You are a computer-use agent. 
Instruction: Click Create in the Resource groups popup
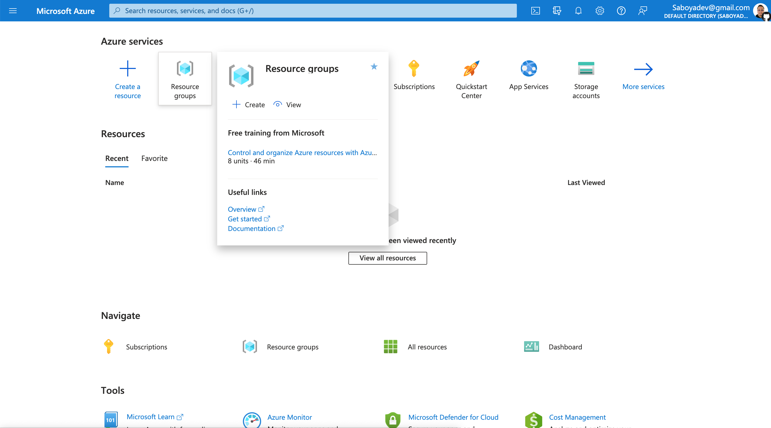pyautogui.click(x=249, y=105)
